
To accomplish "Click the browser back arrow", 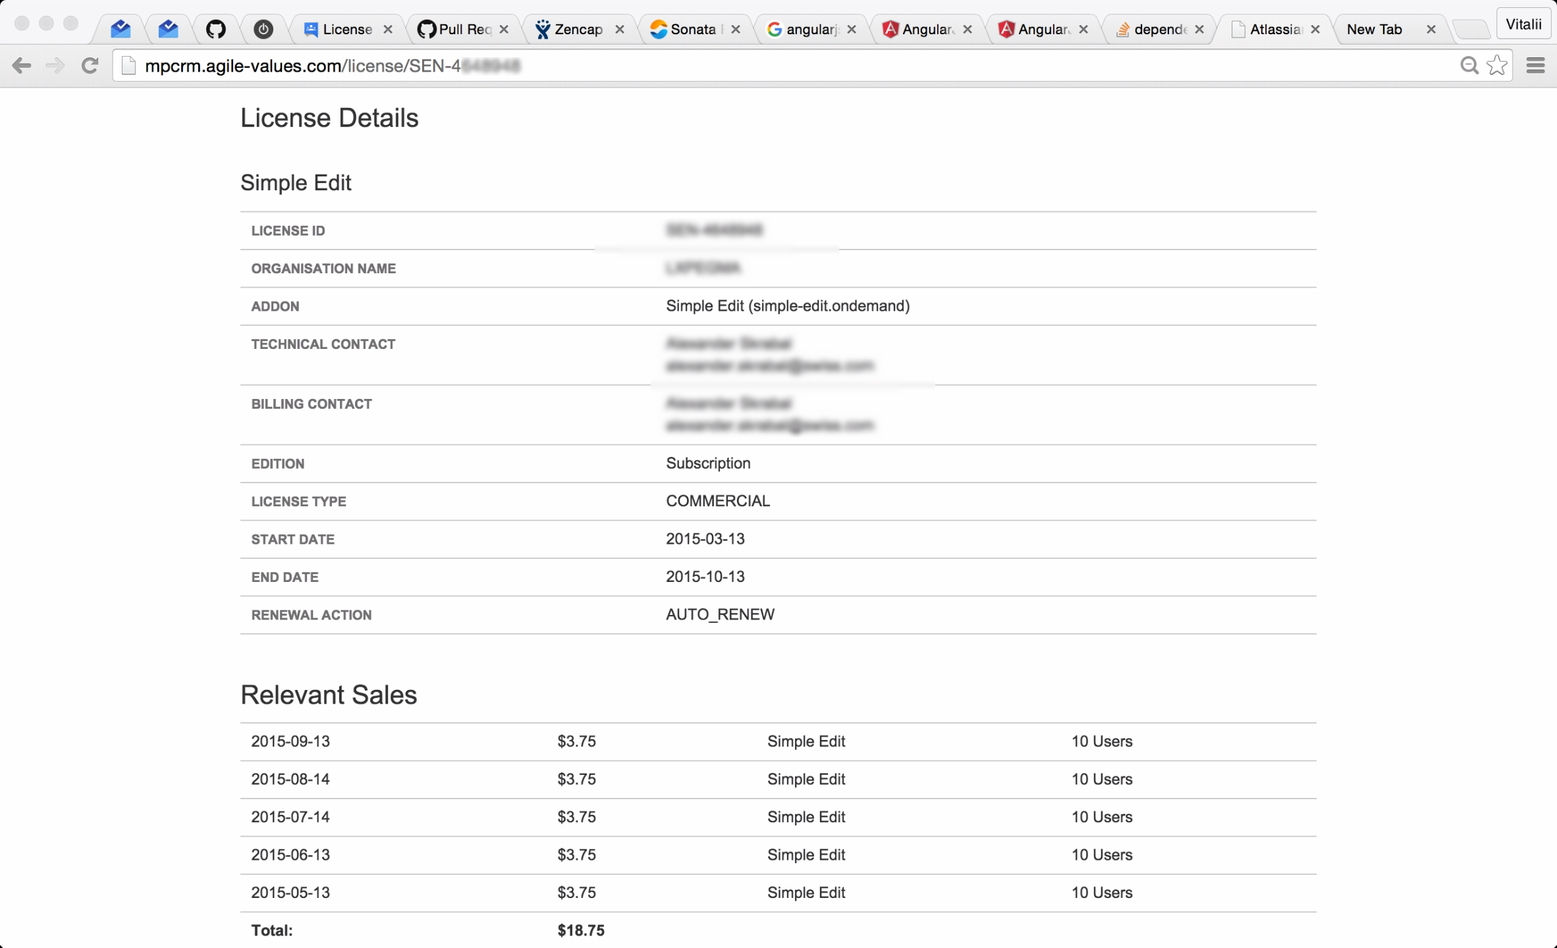I will tap(22, 65).
